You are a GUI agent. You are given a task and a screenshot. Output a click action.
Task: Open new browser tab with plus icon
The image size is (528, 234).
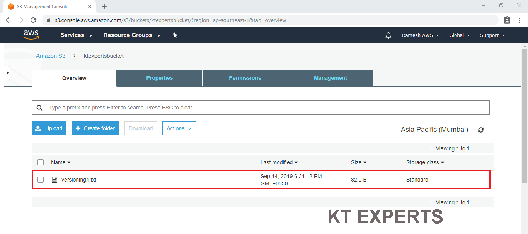click(104, 7)
